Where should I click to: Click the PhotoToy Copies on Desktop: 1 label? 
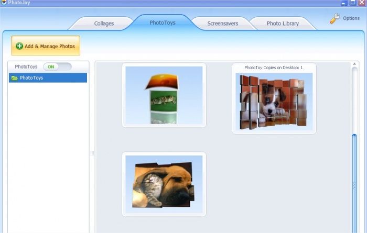pyautogui.click(x=274, y=68)
